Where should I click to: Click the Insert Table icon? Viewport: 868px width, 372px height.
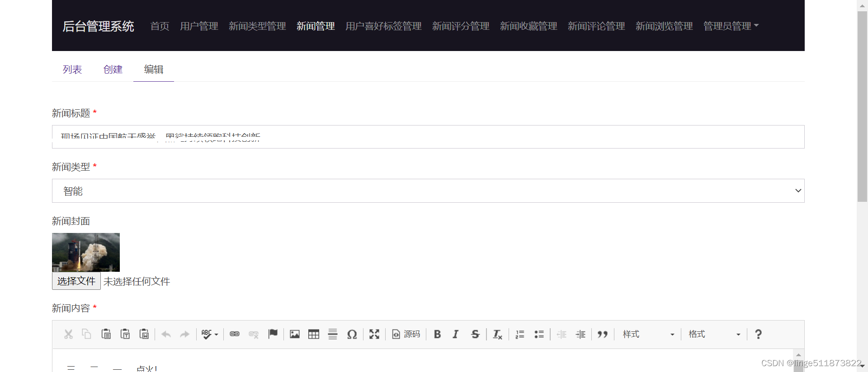314,334
